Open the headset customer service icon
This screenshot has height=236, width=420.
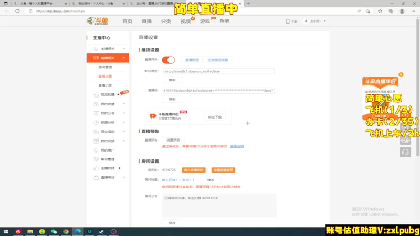[x=405, y=152]
